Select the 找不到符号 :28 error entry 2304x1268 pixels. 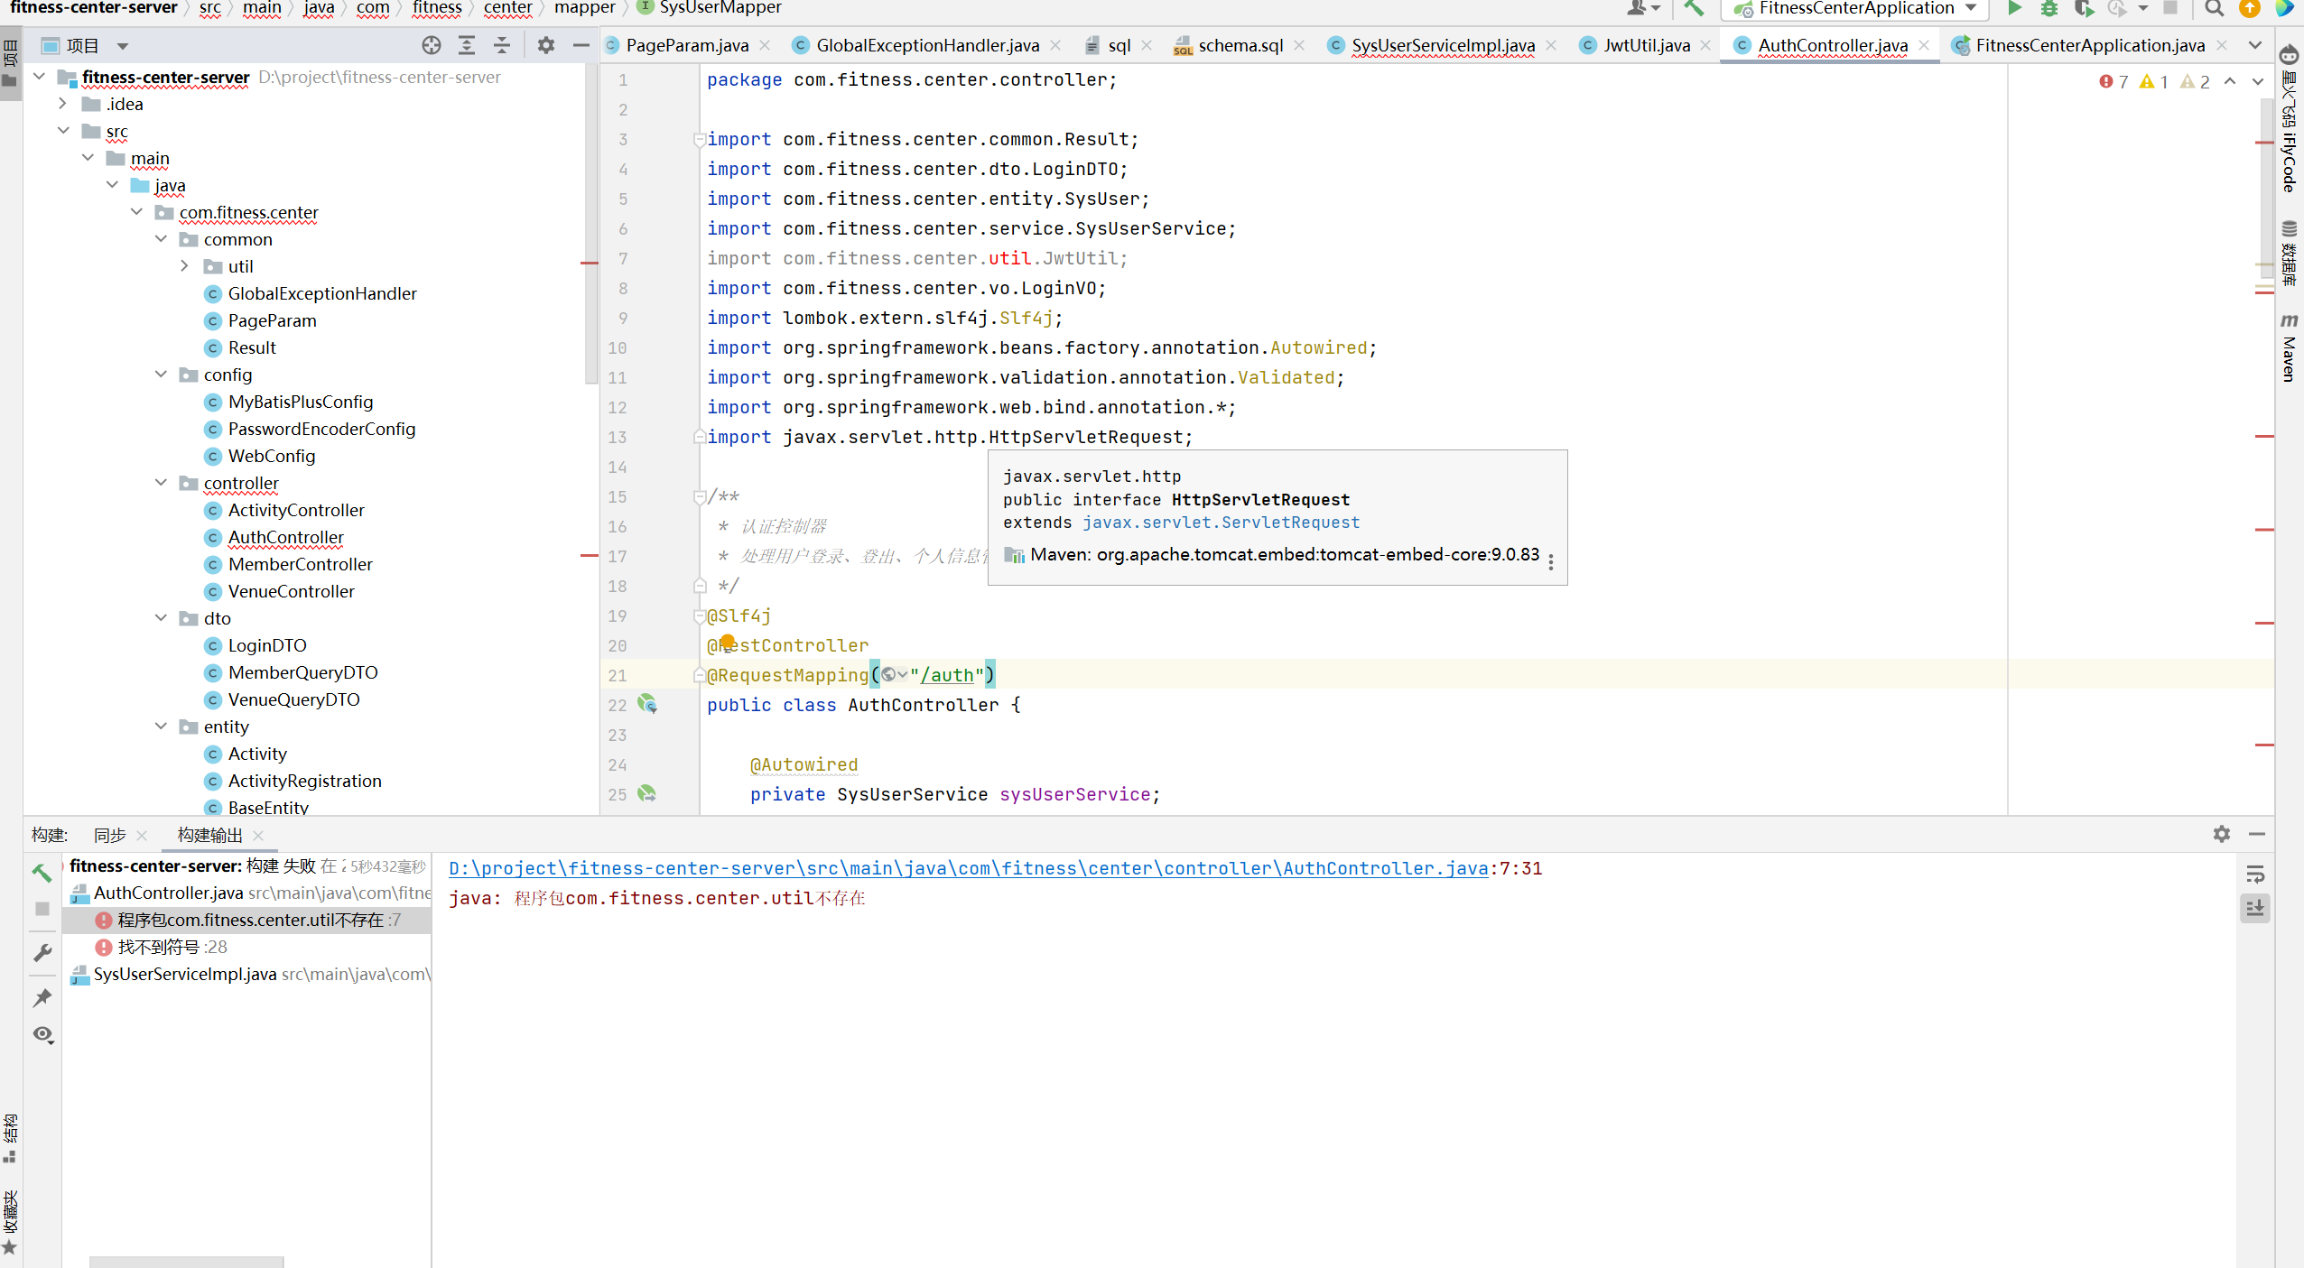click(172, 947)
